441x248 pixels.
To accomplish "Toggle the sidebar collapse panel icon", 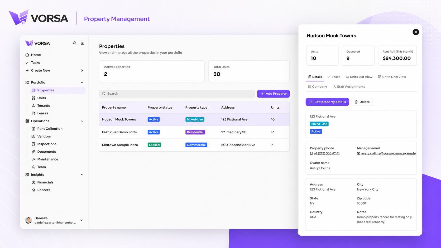I will coord(82,43).
